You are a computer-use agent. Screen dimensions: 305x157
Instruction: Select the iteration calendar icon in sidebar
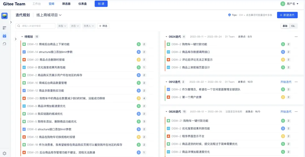5,36
